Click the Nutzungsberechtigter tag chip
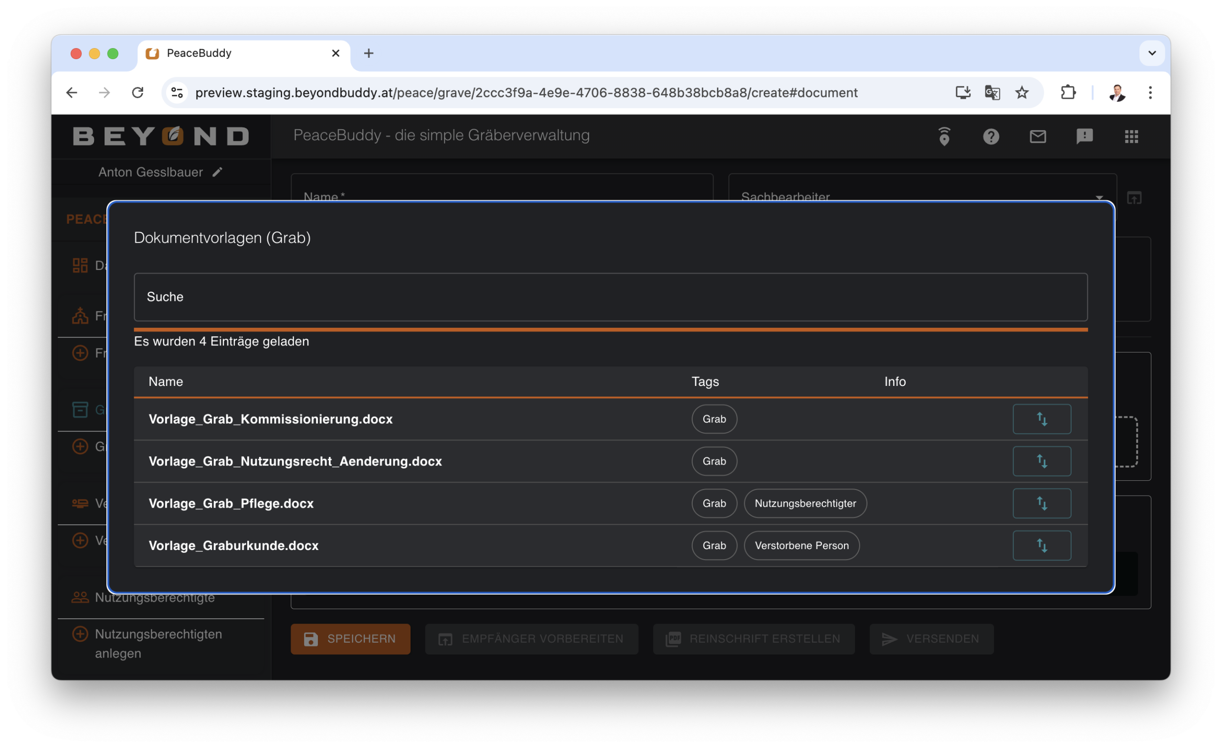 pos(805,503)
